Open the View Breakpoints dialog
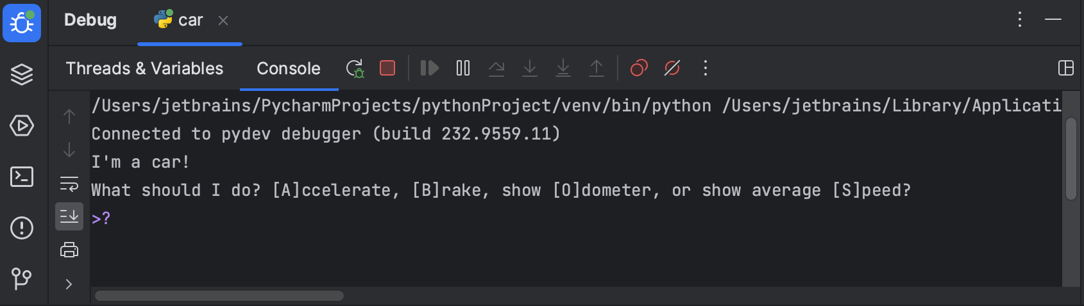Image resolution: width=1084 pixels, height=306 pixels. point(639,68)
